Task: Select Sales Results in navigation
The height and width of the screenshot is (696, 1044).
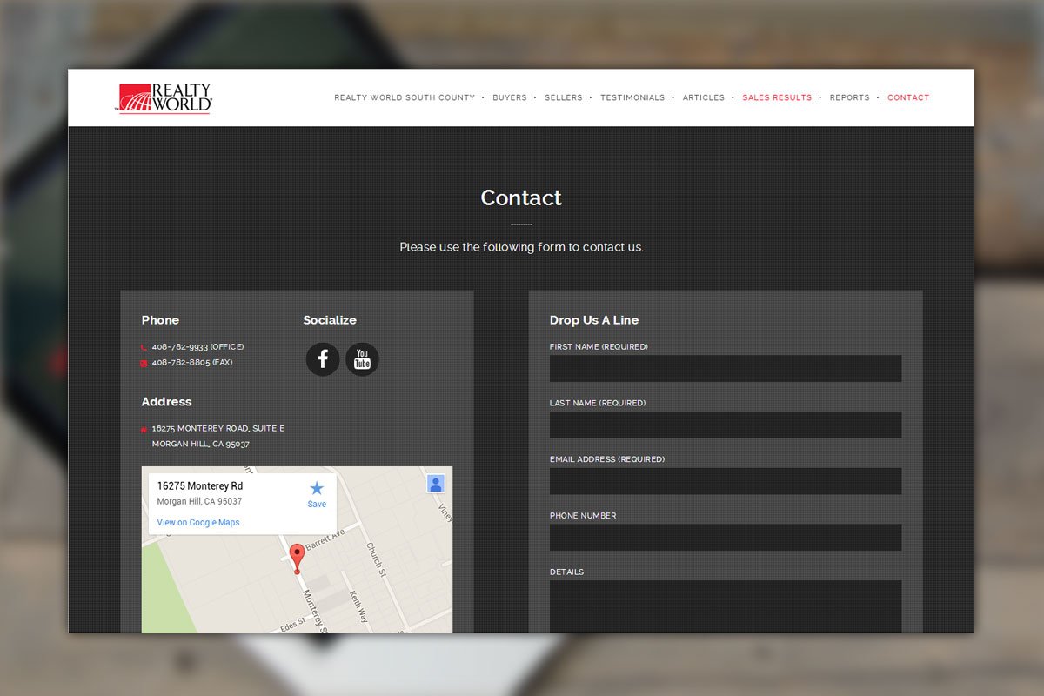Action: (x=777, y=97)
